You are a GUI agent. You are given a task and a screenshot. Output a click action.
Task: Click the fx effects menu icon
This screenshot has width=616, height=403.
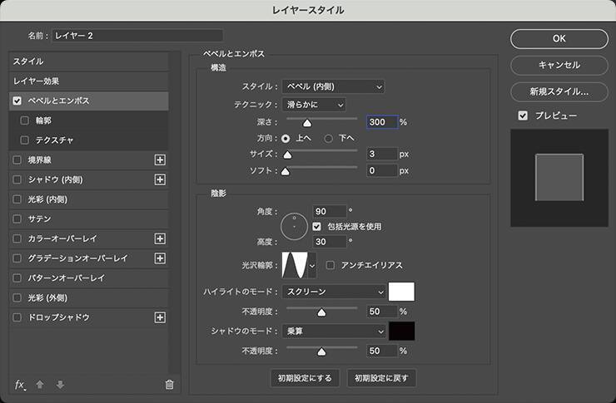(x=21, y=385)
